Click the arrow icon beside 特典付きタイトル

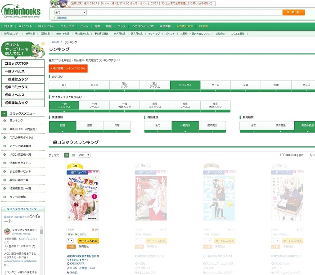point(4,163)
